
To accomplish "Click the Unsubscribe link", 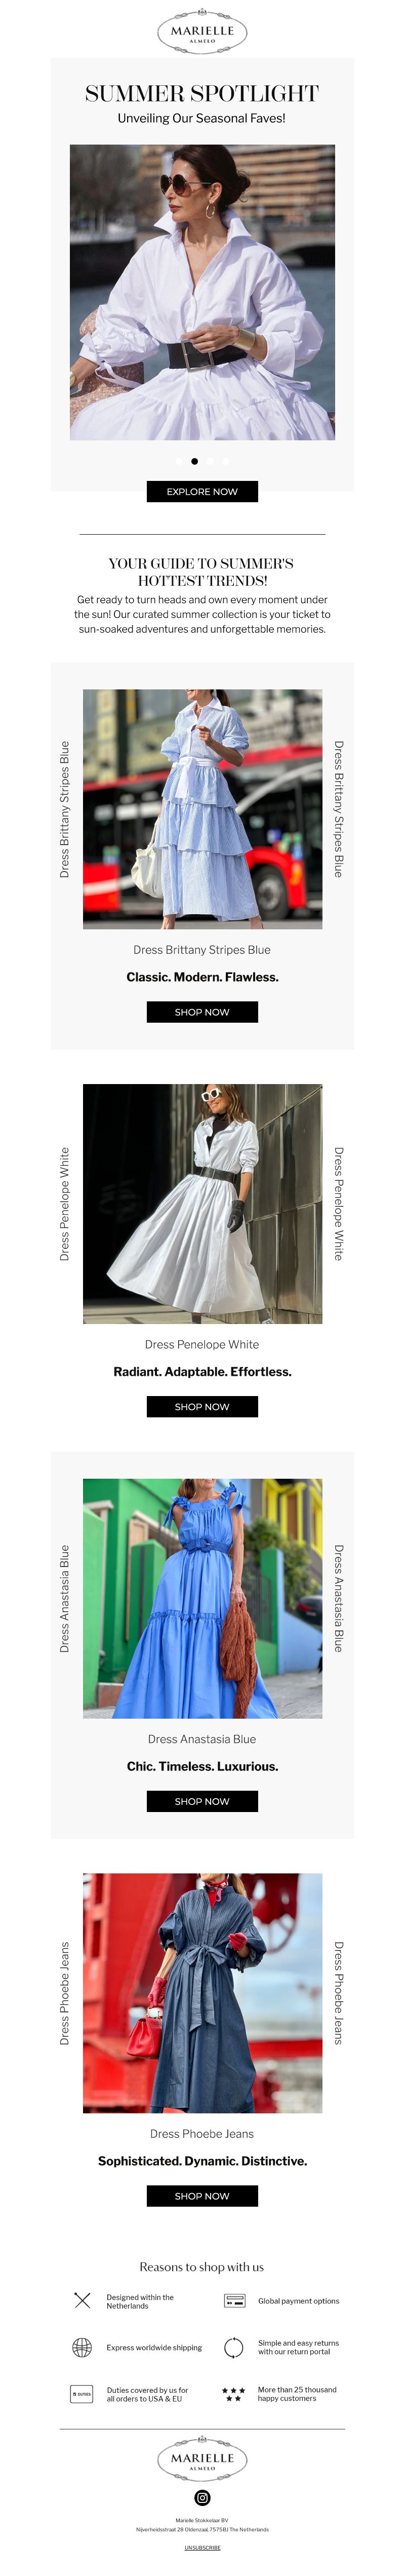I will (x=202, y=2547).
